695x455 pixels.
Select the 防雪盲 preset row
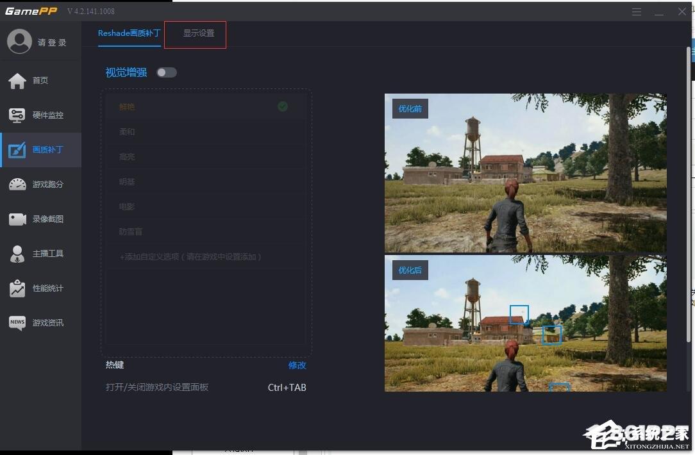pos(205,231)
